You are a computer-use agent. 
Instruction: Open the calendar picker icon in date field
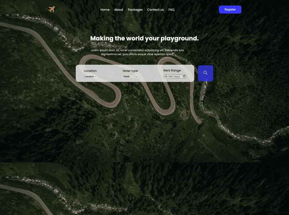coord(184,76)
